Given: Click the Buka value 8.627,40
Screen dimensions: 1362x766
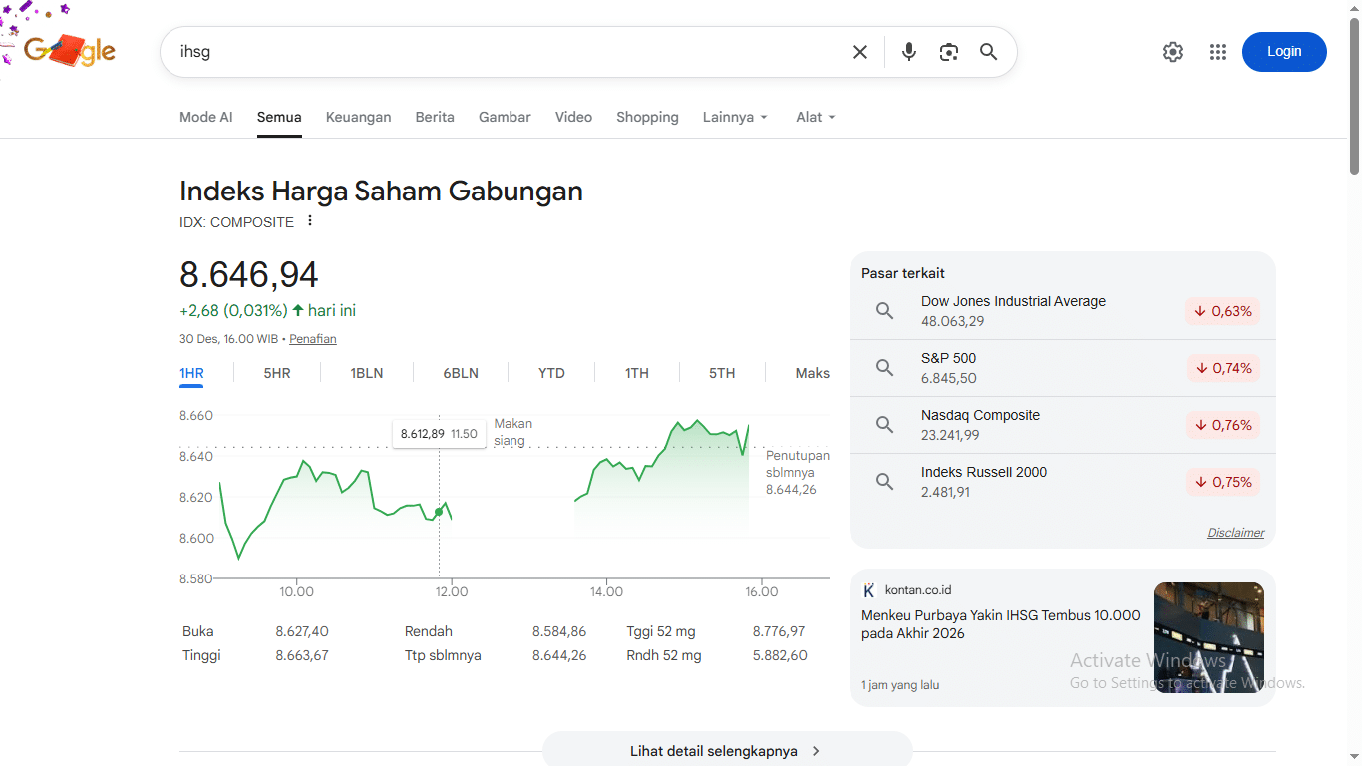Looking at the screenshot, I should 302,631.
